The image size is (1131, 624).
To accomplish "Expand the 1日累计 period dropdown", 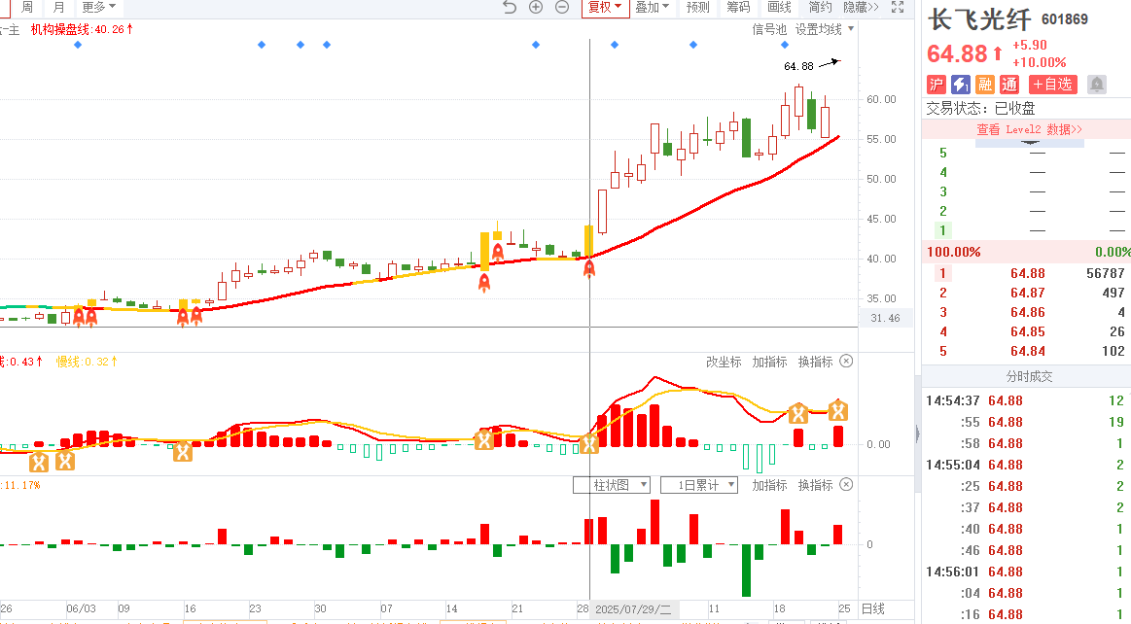I will coord(698,485).
